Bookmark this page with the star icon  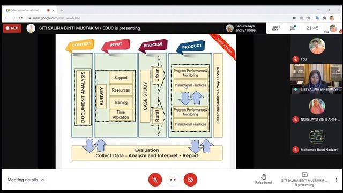[x=309, y=18]
